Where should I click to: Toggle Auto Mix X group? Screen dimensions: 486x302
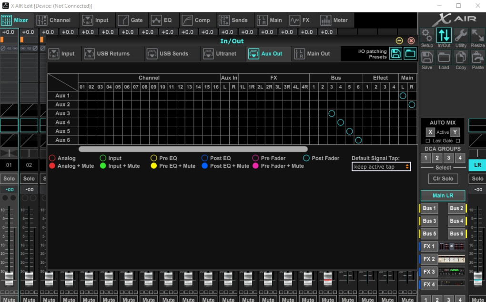430,132
